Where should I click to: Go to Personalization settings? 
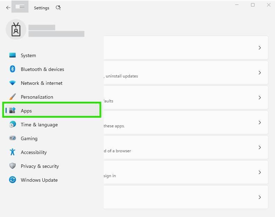tap(51, 97)
